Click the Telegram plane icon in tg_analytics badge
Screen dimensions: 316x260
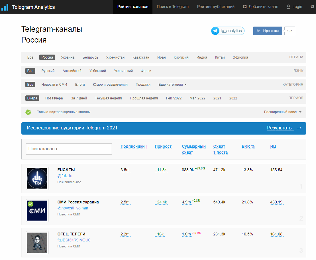point(215,31)
